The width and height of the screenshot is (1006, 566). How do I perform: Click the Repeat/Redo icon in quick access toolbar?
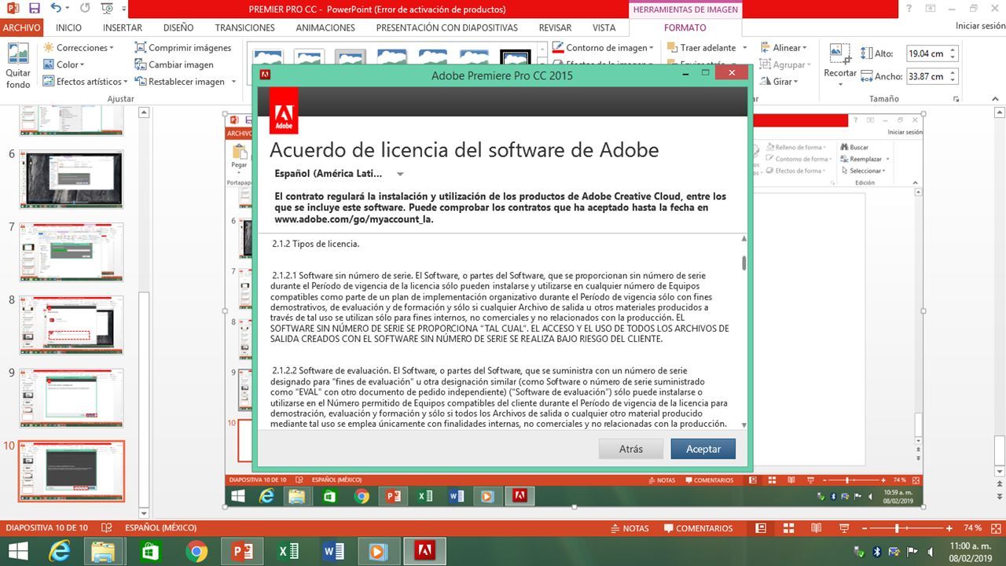click(x=84, y=9)
